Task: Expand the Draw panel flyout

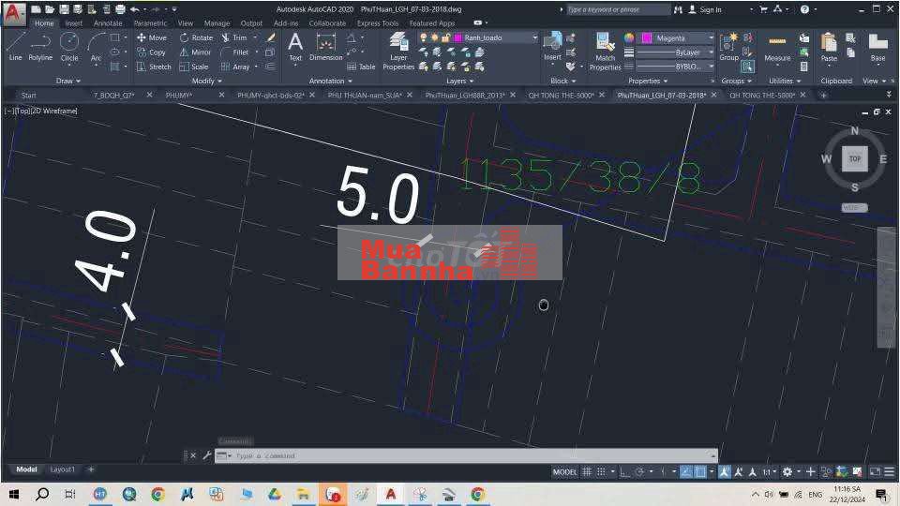Action: coord(67,81)
